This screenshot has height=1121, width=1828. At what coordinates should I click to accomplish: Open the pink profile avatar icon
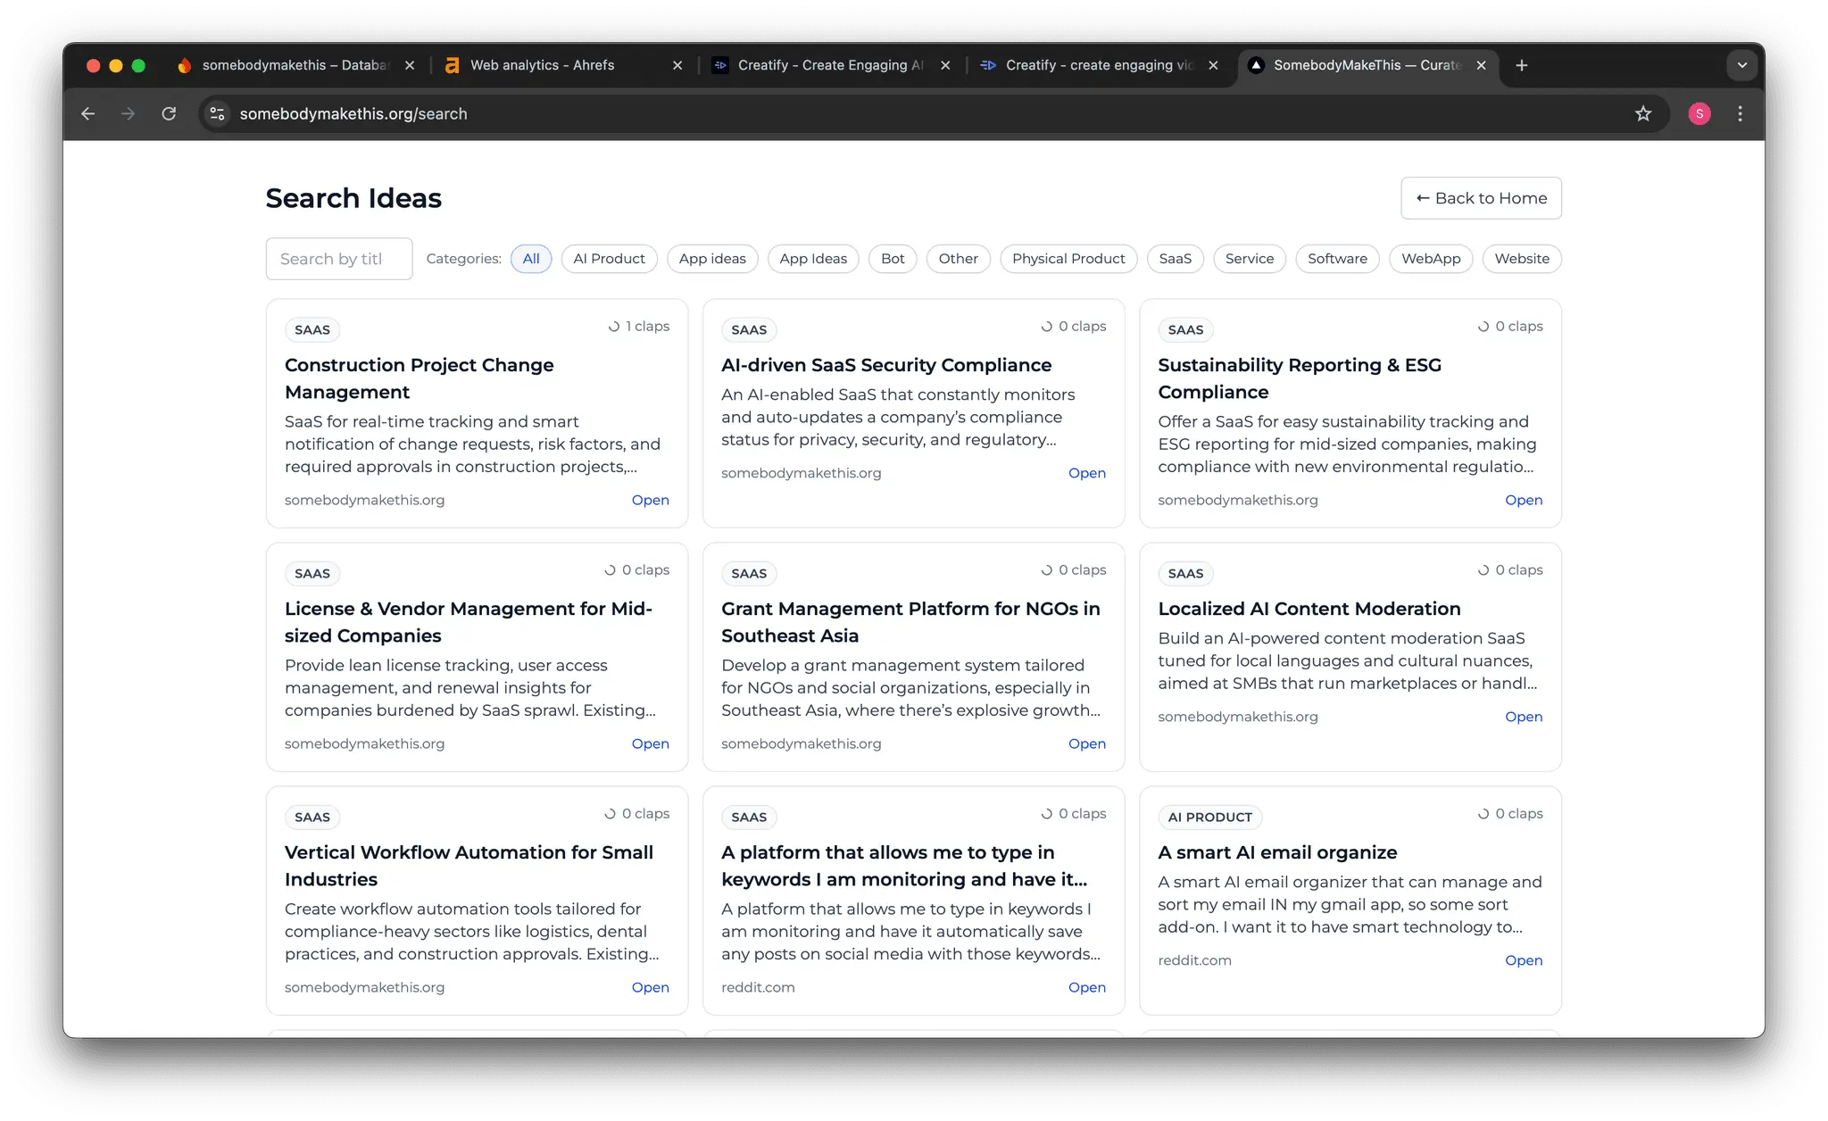(1699, 113)
